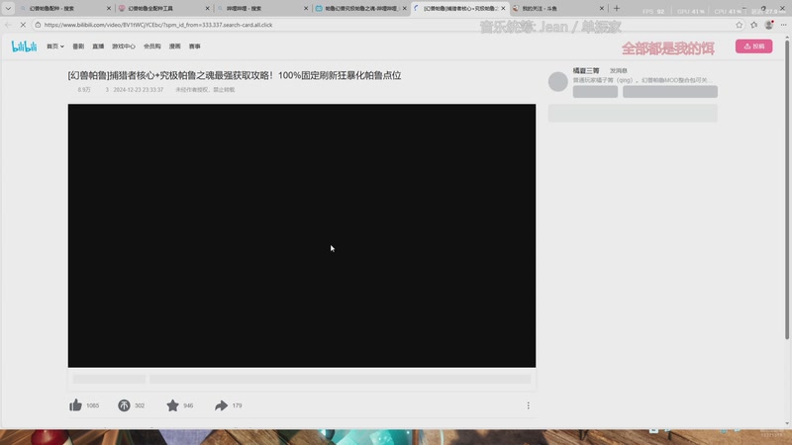Open uploader name 橘宦三菁

click(586, 70)
